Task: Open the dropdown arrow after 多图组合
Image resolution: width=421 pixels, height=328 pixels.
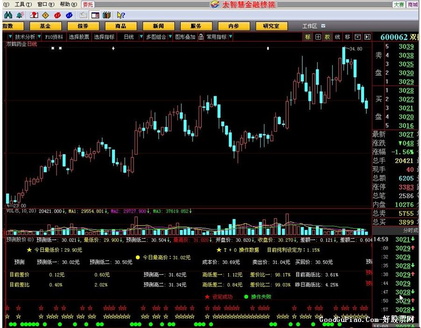Action: coord(170,36)
